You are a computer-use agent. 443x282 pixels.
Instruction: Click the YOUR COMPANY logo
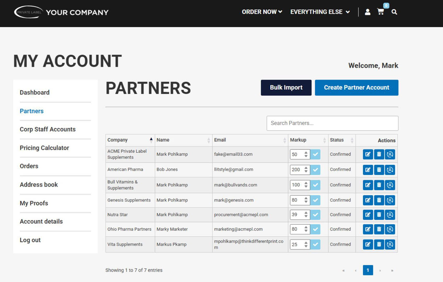pyautogui.click(x=61, y=12)
